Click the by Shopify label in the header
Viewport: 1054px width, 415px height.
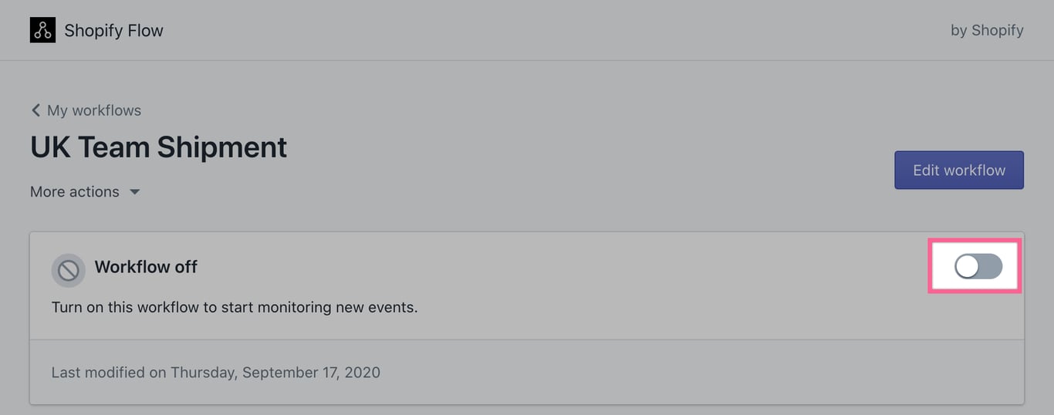tap(987, 31)
